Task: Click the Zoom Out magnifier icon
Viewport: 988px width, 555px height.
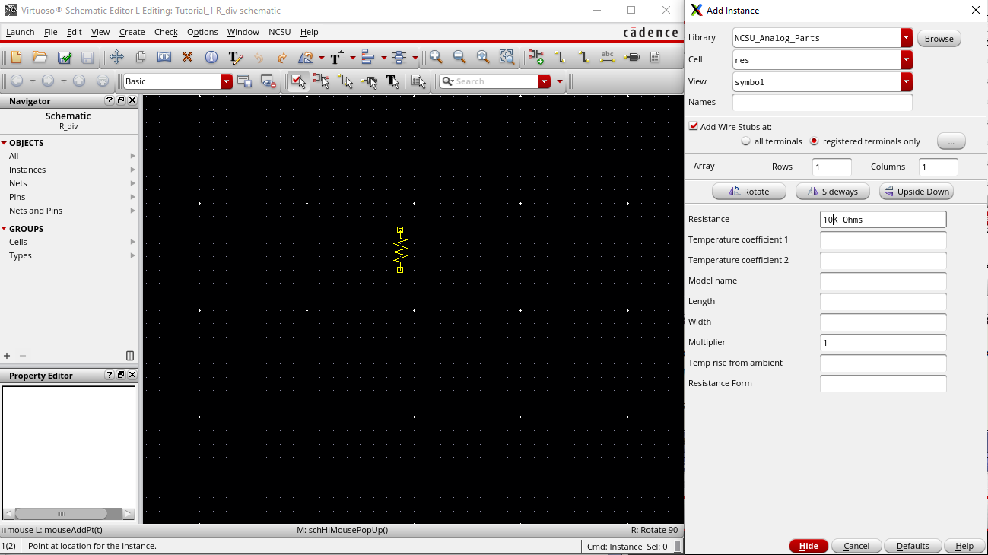Action: pos(459,57)
